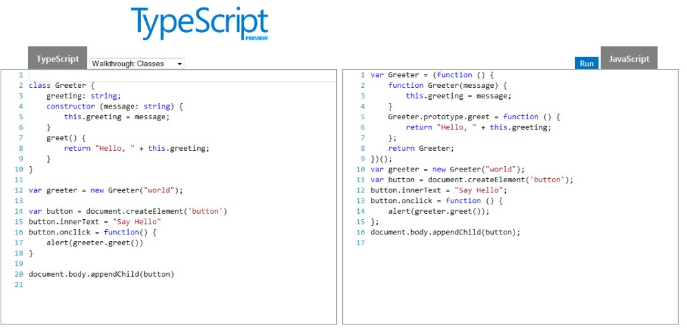Click 'Greeter.prototype.greet = function () {' line
This screenshot has height=329, width=687.
(474, 117)
